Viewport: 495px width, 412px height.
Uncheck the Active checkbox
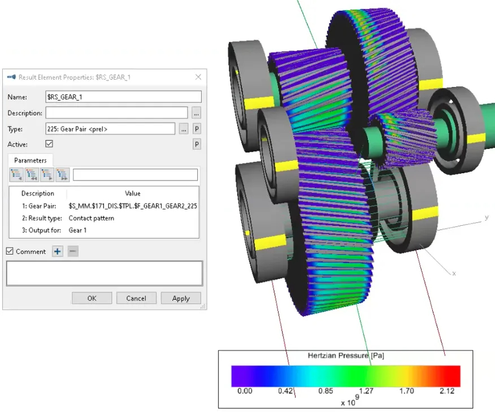coord(50,144)
